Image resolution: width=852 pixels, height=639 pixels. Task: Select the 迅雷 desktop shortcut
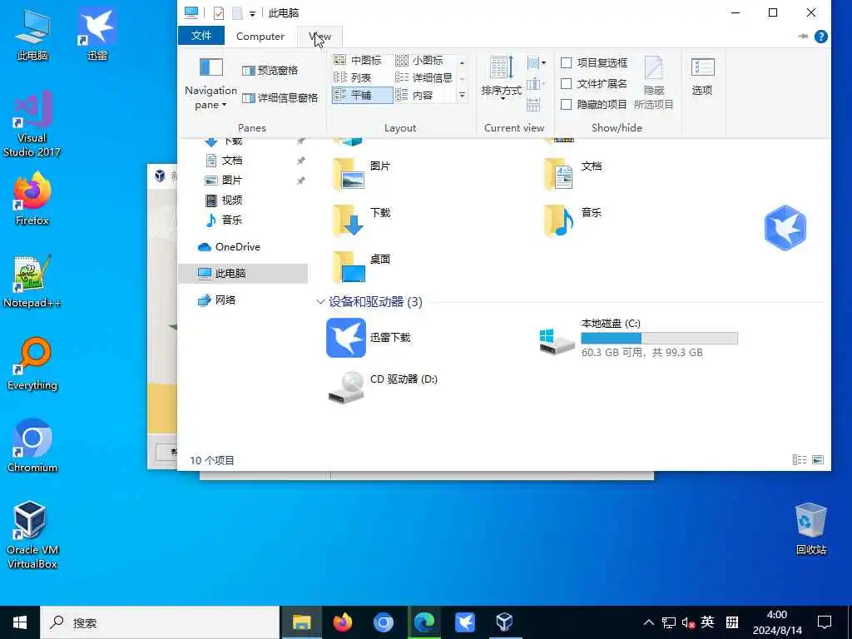(97, 33)
